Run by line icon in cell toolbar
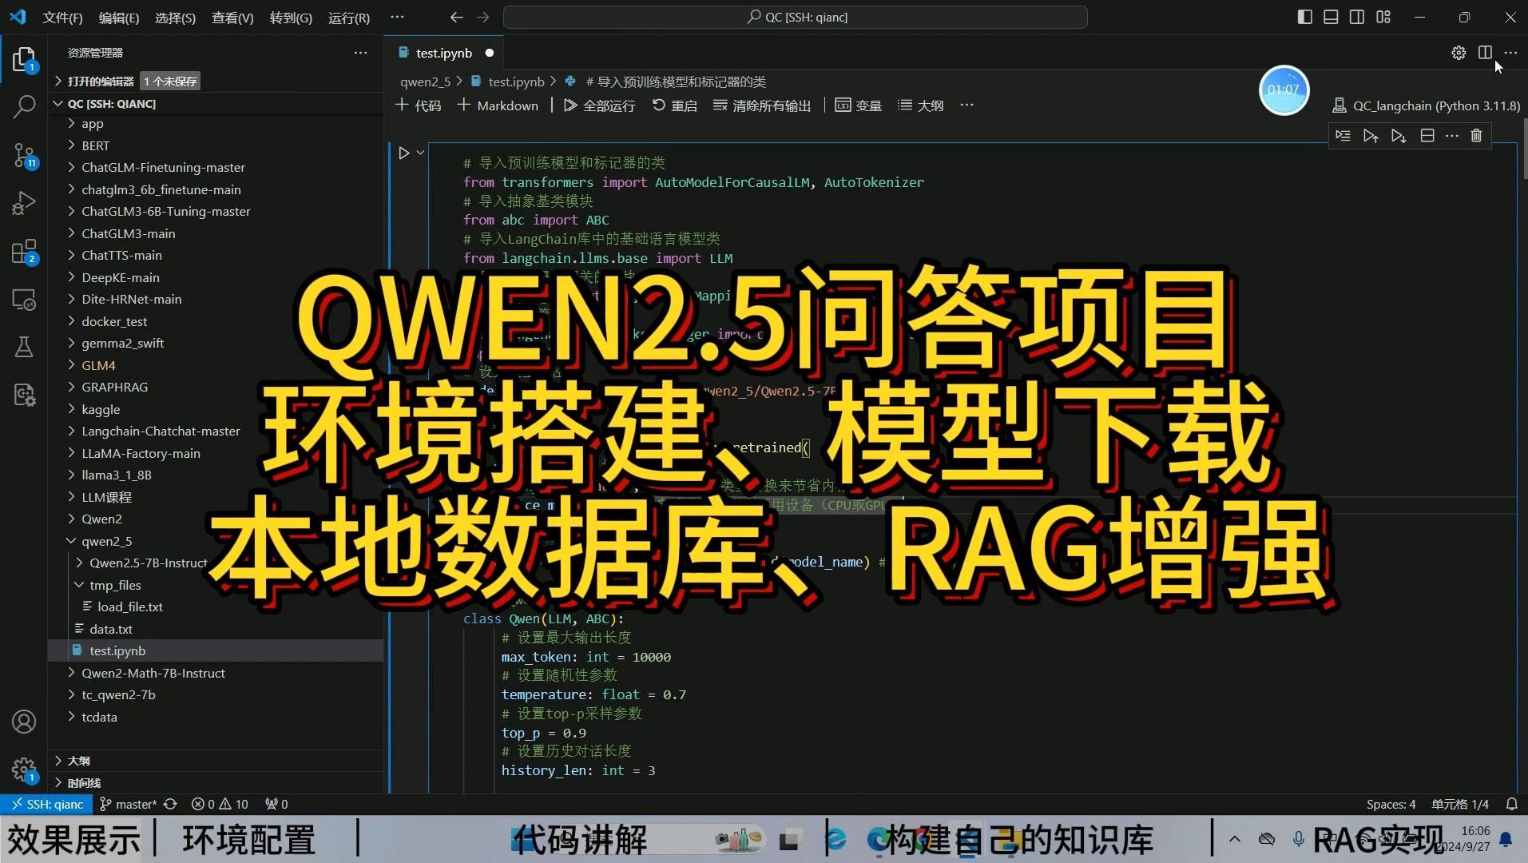 [1343, 136]
